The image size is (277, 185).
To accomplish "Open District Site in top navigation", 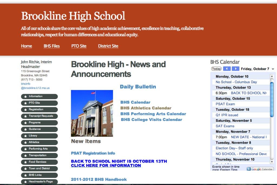I will tap(108, 46).
